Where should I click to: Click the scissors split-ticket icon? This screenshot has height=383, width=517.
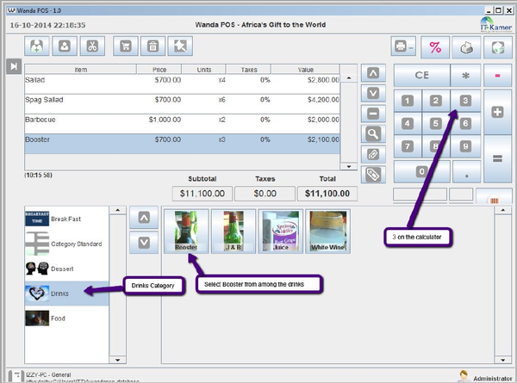pyautogui.click(x=94, y=46)
